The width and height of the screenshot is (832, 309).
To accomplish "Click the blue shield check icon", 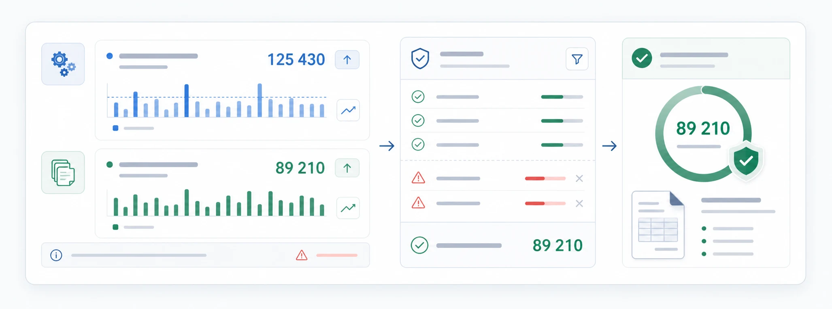I will coord(420,59).
